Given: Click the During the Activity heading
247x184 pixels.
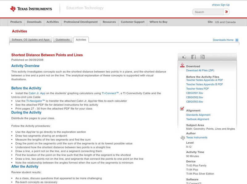Looking at the screenshot, I should click(26, 113).
